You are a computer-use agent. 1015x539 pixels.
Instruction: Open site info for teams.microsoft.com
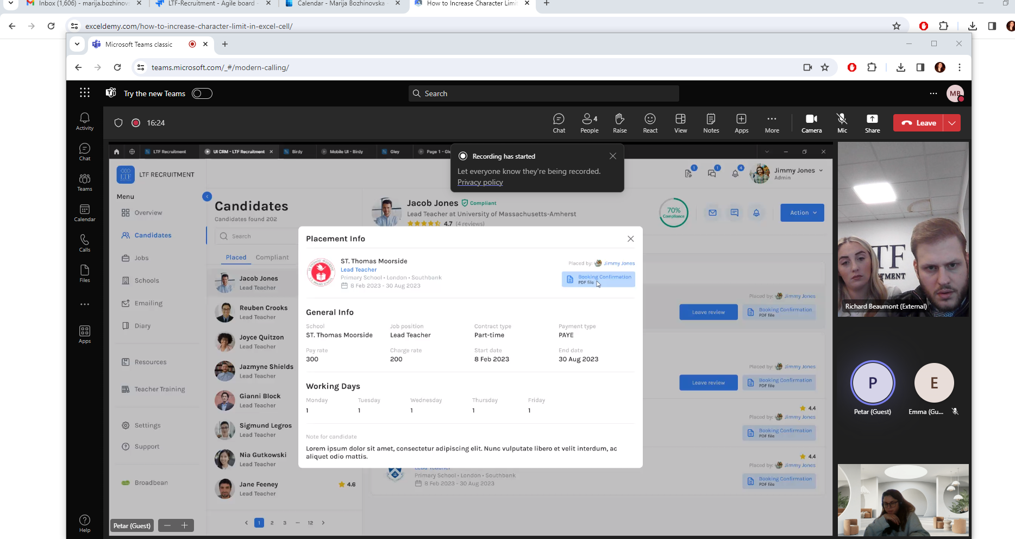tap(141, 67)
